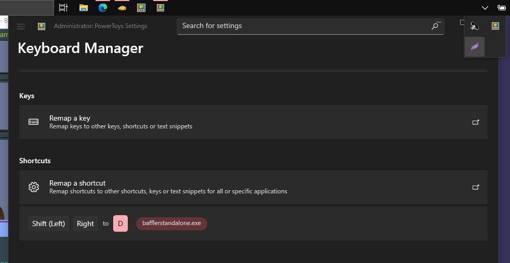
Task: Open File Explorer from the taskbar
Action: coord(84,8)
